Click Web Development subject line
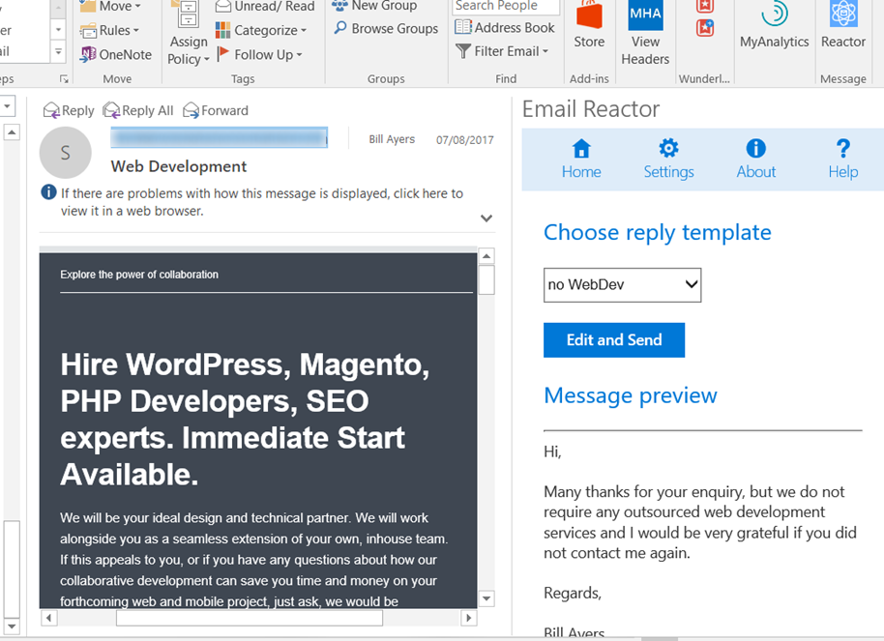Image resolution: width=884 pixels, height=641 pixels. tap(179, 166)
